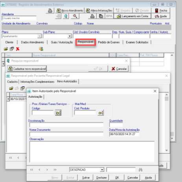Open the Plano dropdown
182x182 pixels.
[x=39, y=36]
